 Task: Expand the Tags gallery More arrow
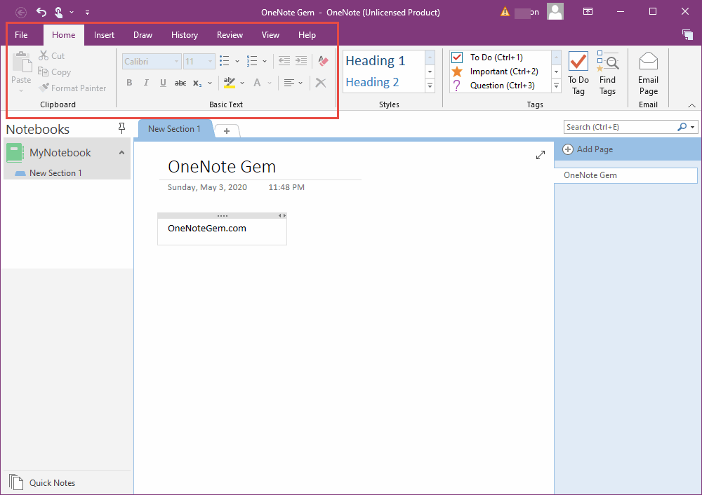tap(556, 86)
